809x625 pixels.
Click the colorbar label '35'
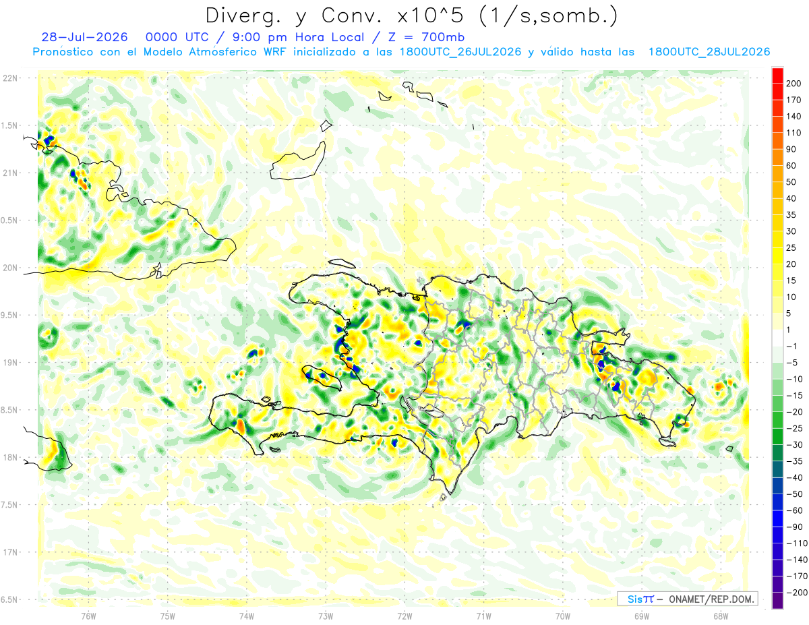(x=792, y=215)
